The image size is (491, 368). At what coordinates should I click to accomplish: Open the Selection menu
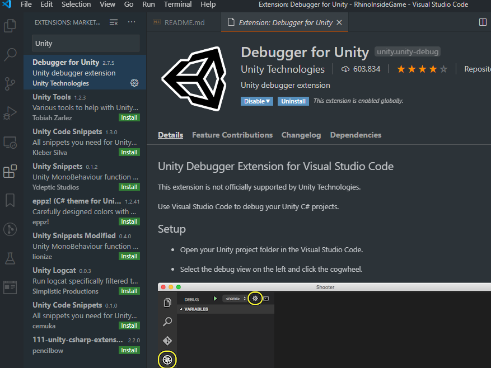coord(76,4)
